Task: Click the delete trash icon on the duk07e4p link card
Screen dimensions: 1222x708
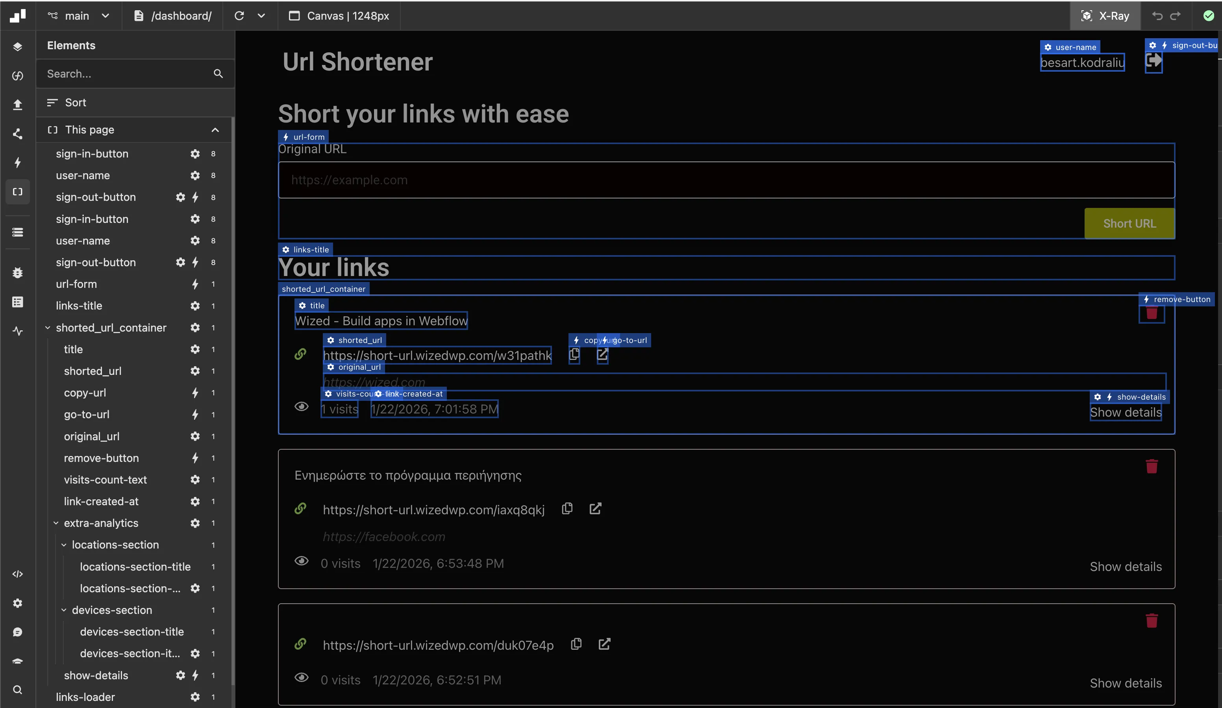Action: (1153, 621)
